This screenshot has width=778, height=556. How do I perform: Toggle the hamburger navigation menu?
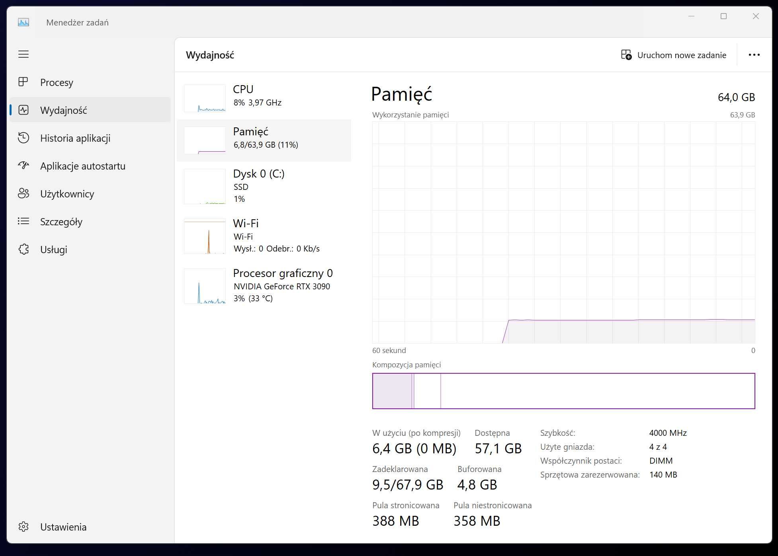tap(23, 54)
